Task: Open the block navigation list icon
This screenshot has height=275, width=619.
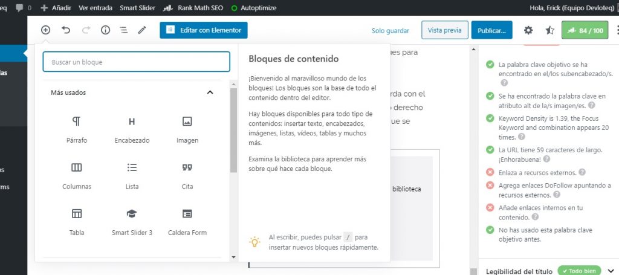Action: tap(123, 30)
